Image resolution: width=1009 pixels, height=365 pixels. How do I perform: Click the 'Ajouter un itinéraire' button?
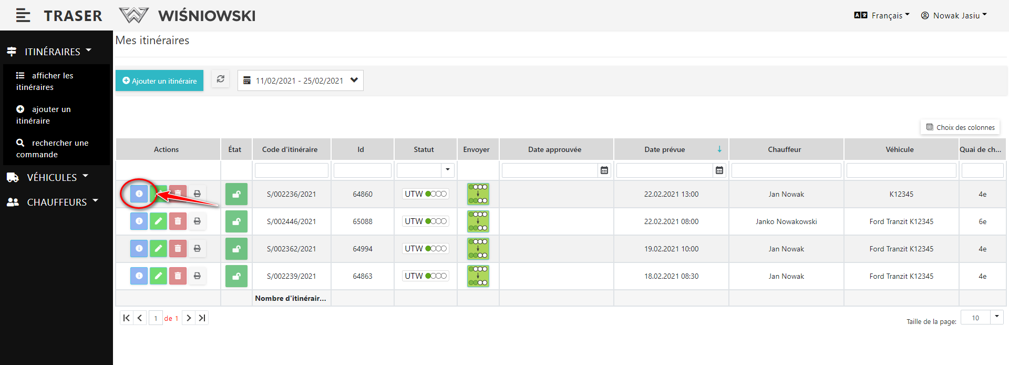[159, 81]
